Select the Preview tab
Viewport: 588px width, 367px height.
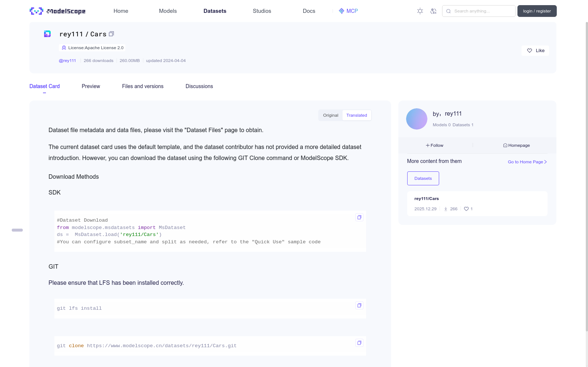point(91,86)
